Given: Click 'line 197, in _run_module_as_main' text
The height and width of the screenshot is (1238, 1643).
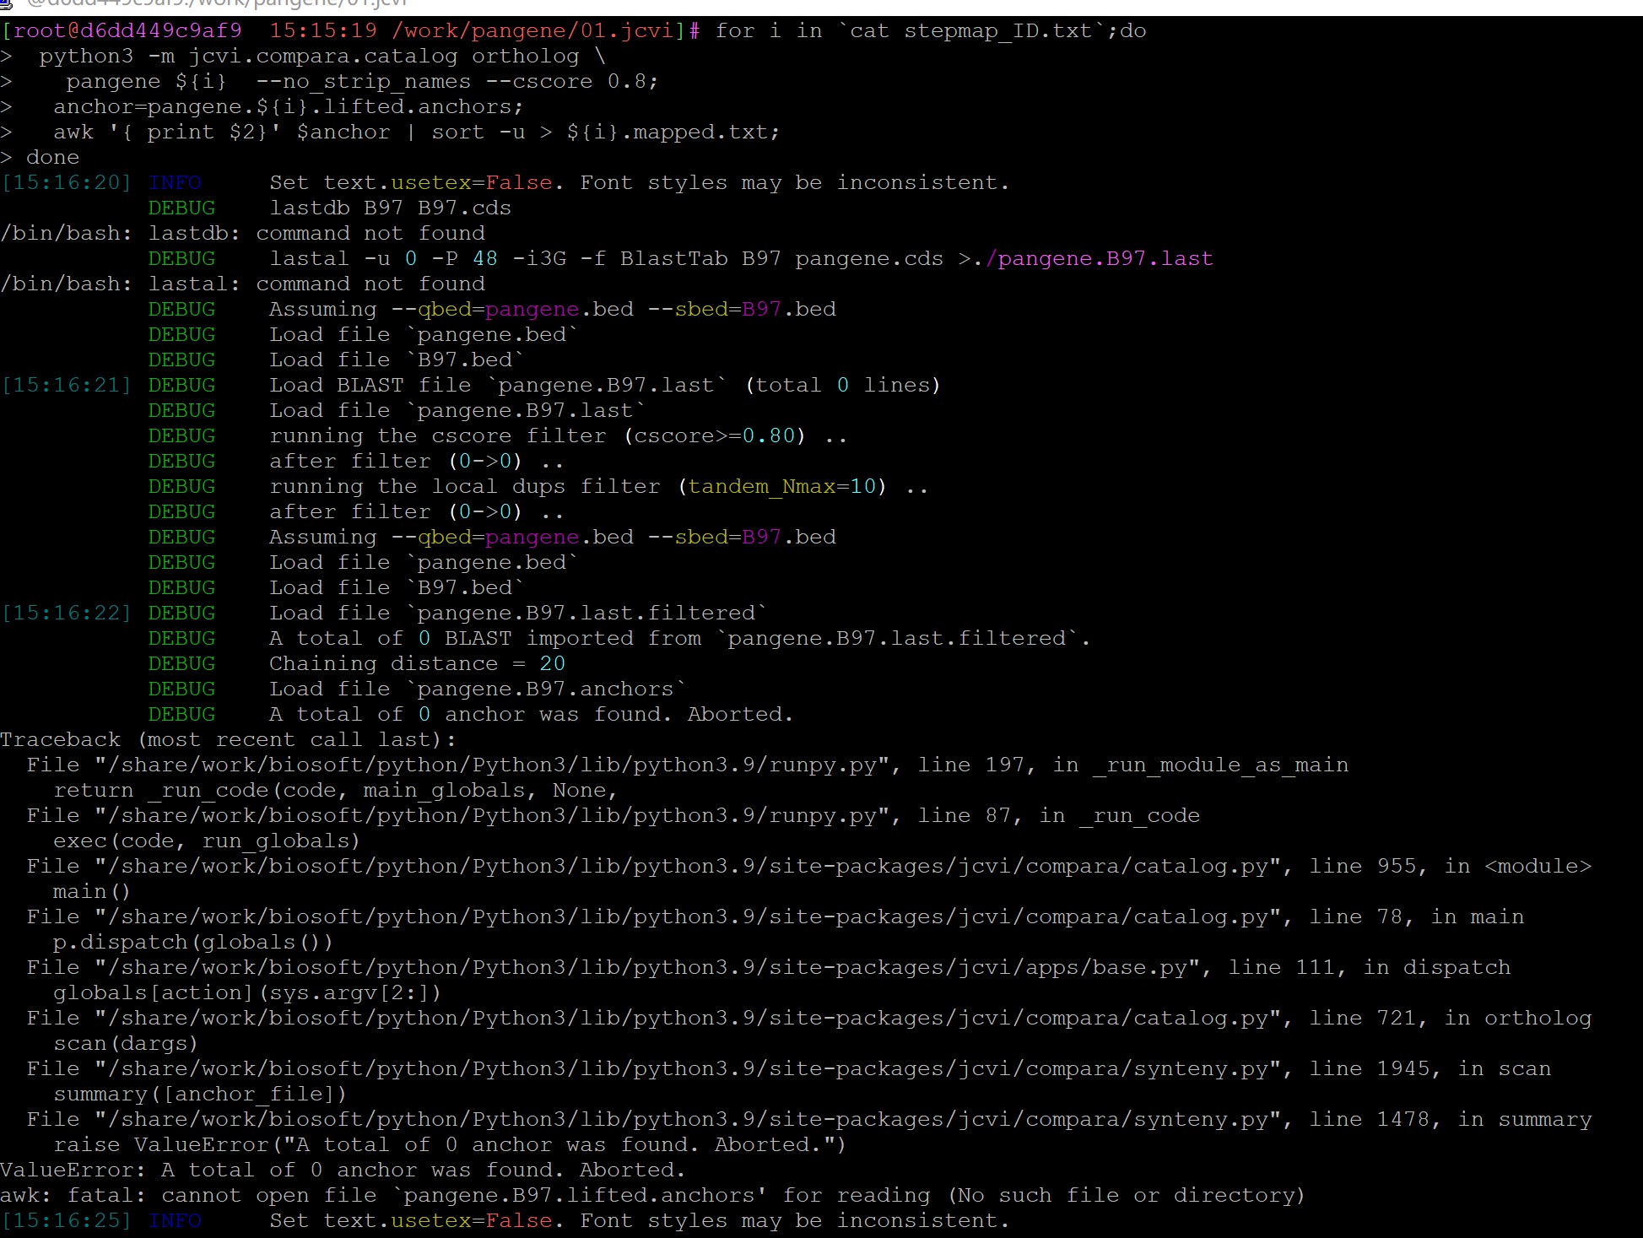Looking at the screenshot, I should pos(1133,765).
